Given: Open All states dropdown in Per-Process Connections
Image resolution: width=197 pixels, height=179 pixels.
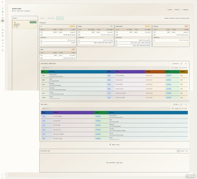Looking at the screenshot, I should coord(176,68).
